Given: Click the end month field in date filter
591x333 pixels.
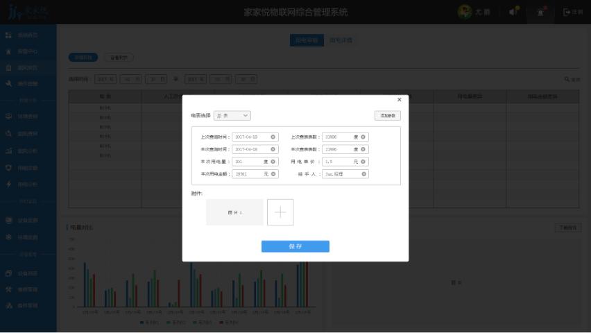Looking at the screenshot, I should click(x=221, y=79).
